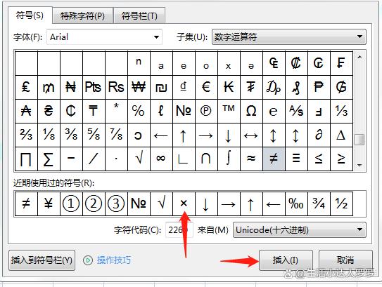This screenshot has height=287, width=382.
Task: Select the trademark TM symbol
Action: pos(229,111)
